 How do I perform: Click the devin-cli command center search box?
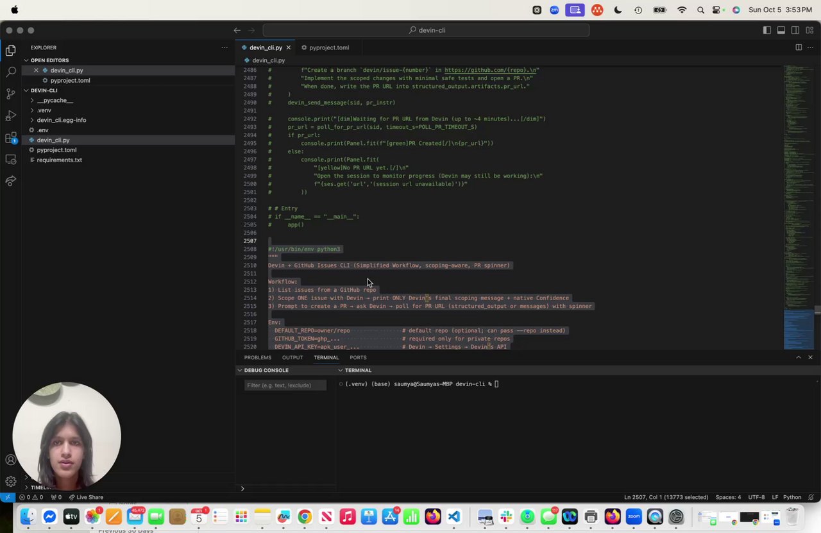426,30
